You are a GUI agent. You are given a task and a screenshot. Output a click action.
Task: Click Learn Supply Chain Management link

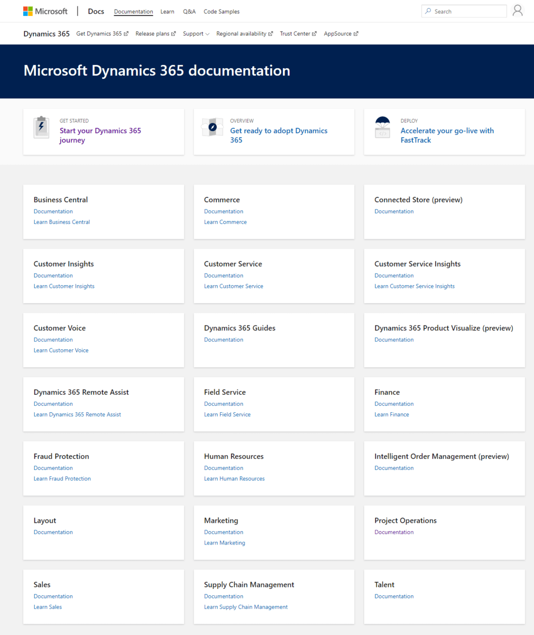click(246, 607)
